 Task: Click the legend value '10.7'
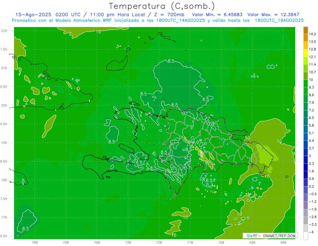tap(313, 72)
